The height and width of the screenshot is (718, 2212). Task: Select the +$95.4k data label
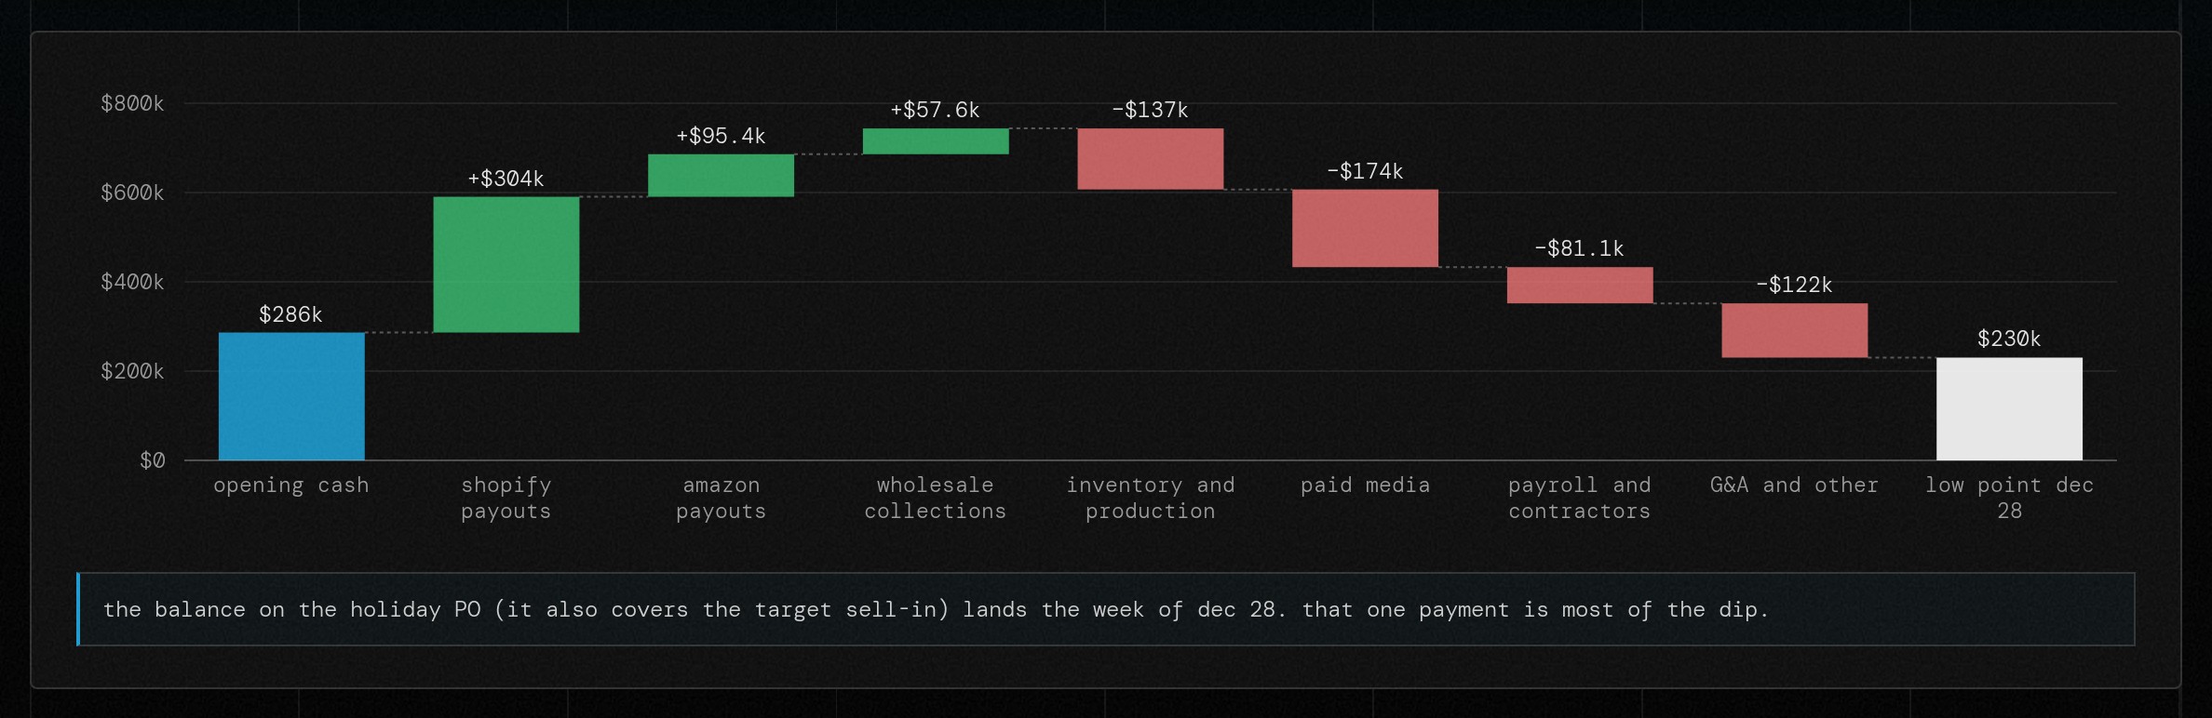tap(721, 136)
